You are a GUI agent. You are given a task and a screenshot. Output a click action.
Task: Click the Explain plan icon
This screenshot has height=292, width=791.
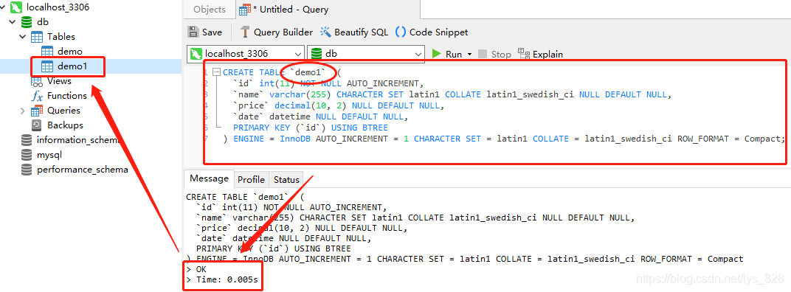click(524, 53)
